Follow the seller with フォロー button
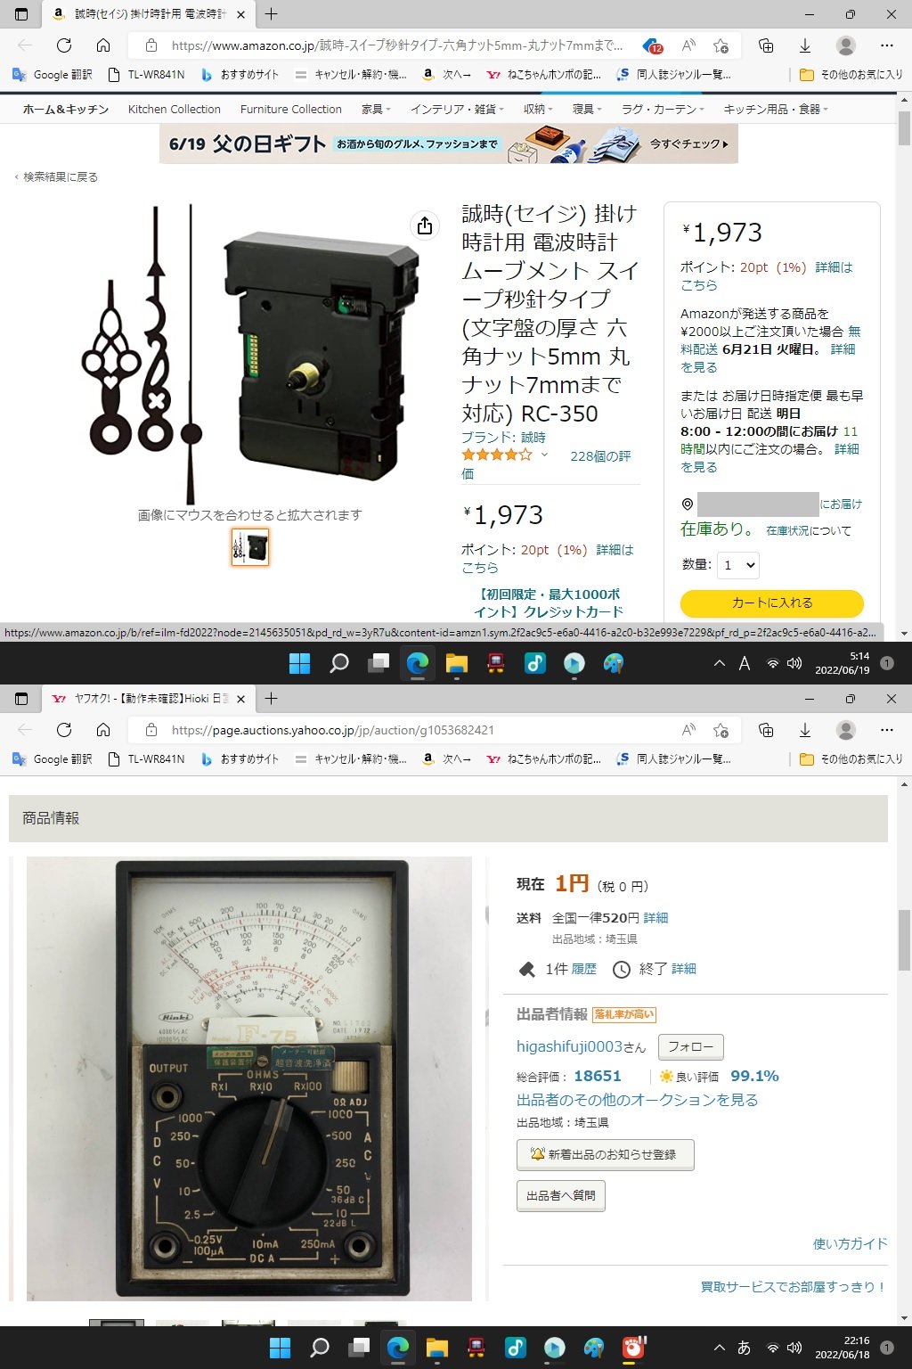 point(690,1047)
